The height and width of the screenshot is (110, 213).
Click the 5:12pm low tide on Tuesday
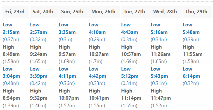(x=130, y=76)
